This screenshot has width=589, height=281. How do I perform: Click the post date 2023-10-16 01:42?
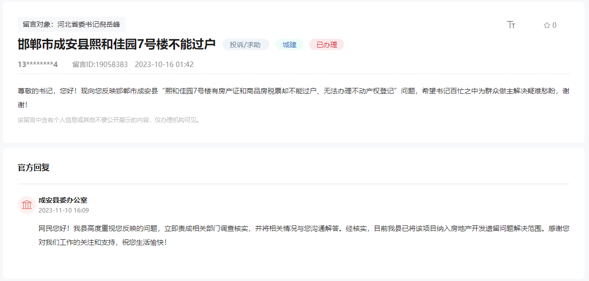[164, 65]
